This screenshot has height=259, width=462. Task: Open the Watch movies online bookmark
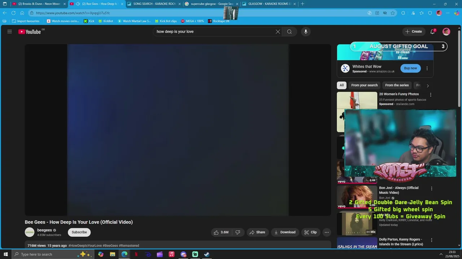pos(63,21)
